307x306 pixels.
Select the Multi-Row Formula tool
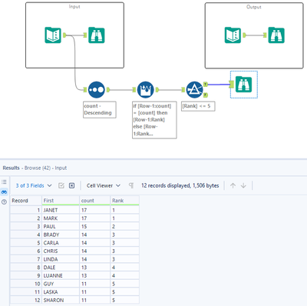point(145,90)
